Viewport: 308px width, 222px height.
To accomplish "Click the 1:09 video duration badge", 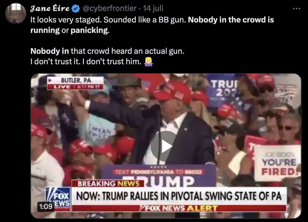I will tap(46, 206).
